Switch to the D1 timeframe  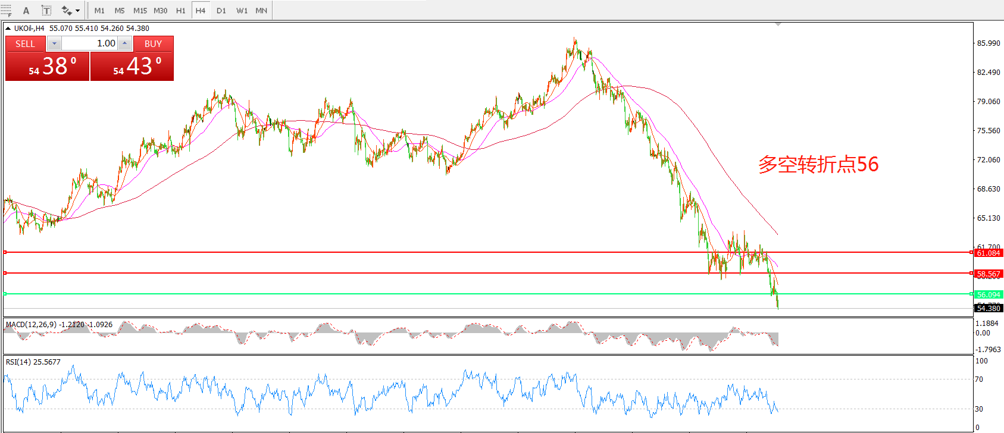[x=221, y=11]
